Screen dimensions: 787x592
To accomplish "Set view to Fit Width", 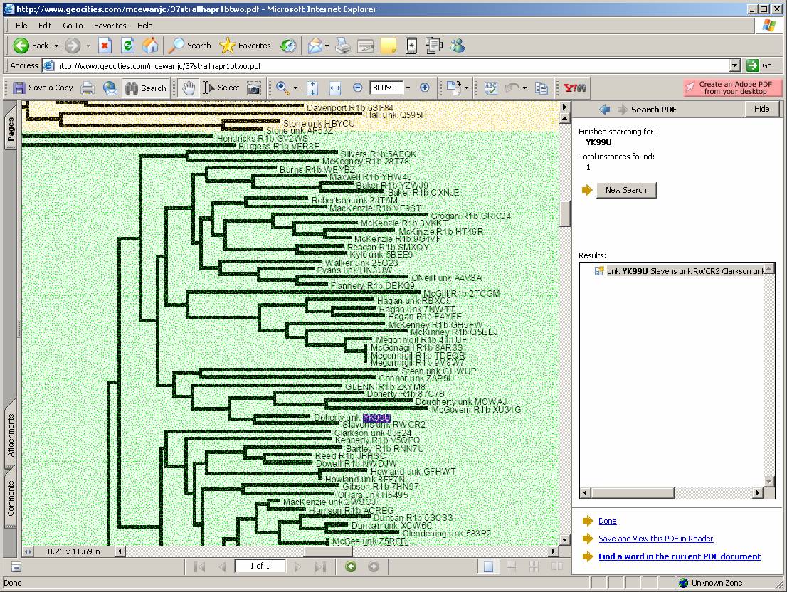I will (335, 88).
